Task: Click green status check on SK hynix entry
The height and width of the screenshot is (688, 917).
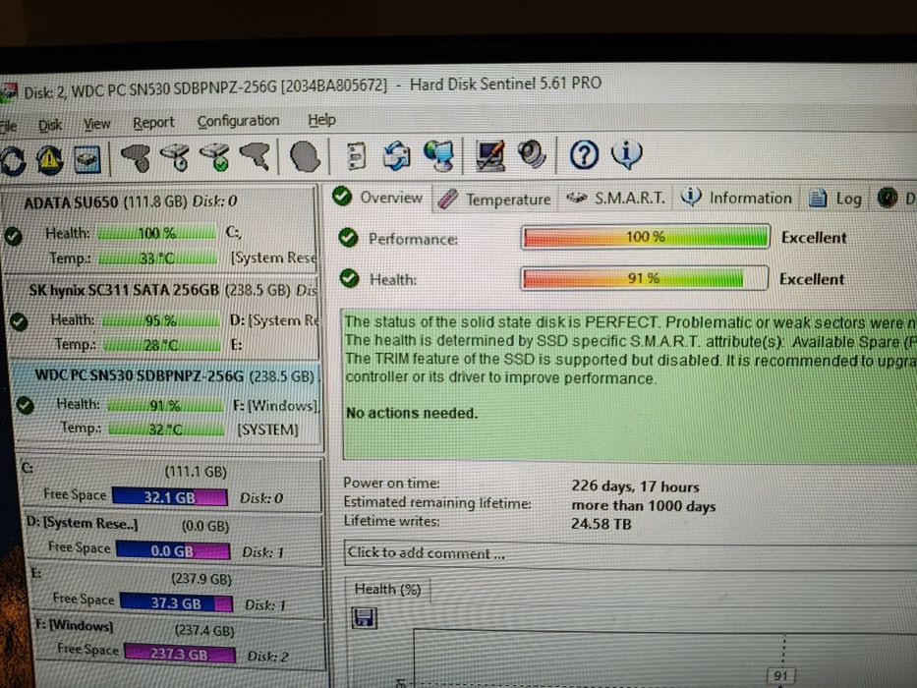Action: tap(19, 321)
